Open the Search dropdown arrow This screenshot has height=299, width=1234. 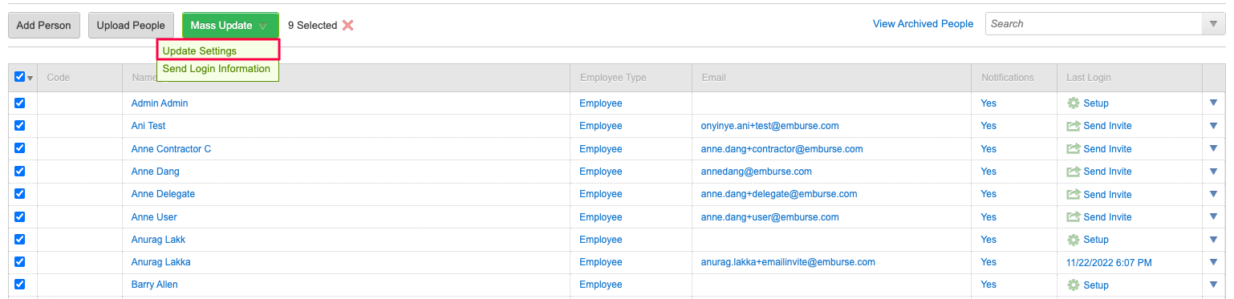click(x=1214, y=24)
